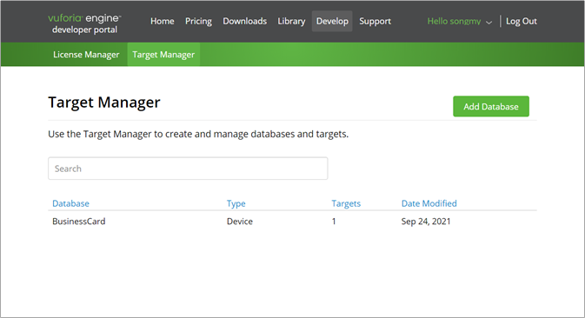
Task: Click the targets count 1 cell
Action: coord(334,221)
